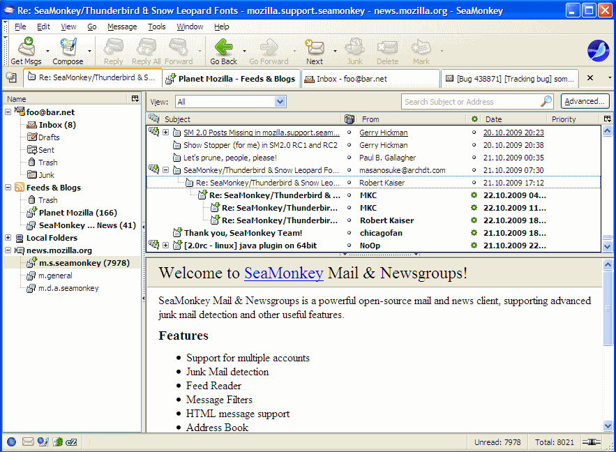Toggle thread display column header

pos(154,119)
